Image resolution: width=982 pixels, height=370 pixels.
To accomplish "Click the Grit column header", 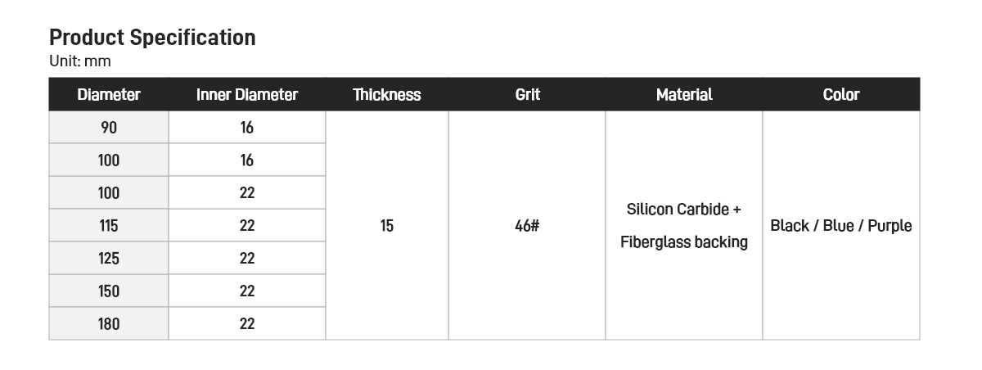I will click(527, 95).
